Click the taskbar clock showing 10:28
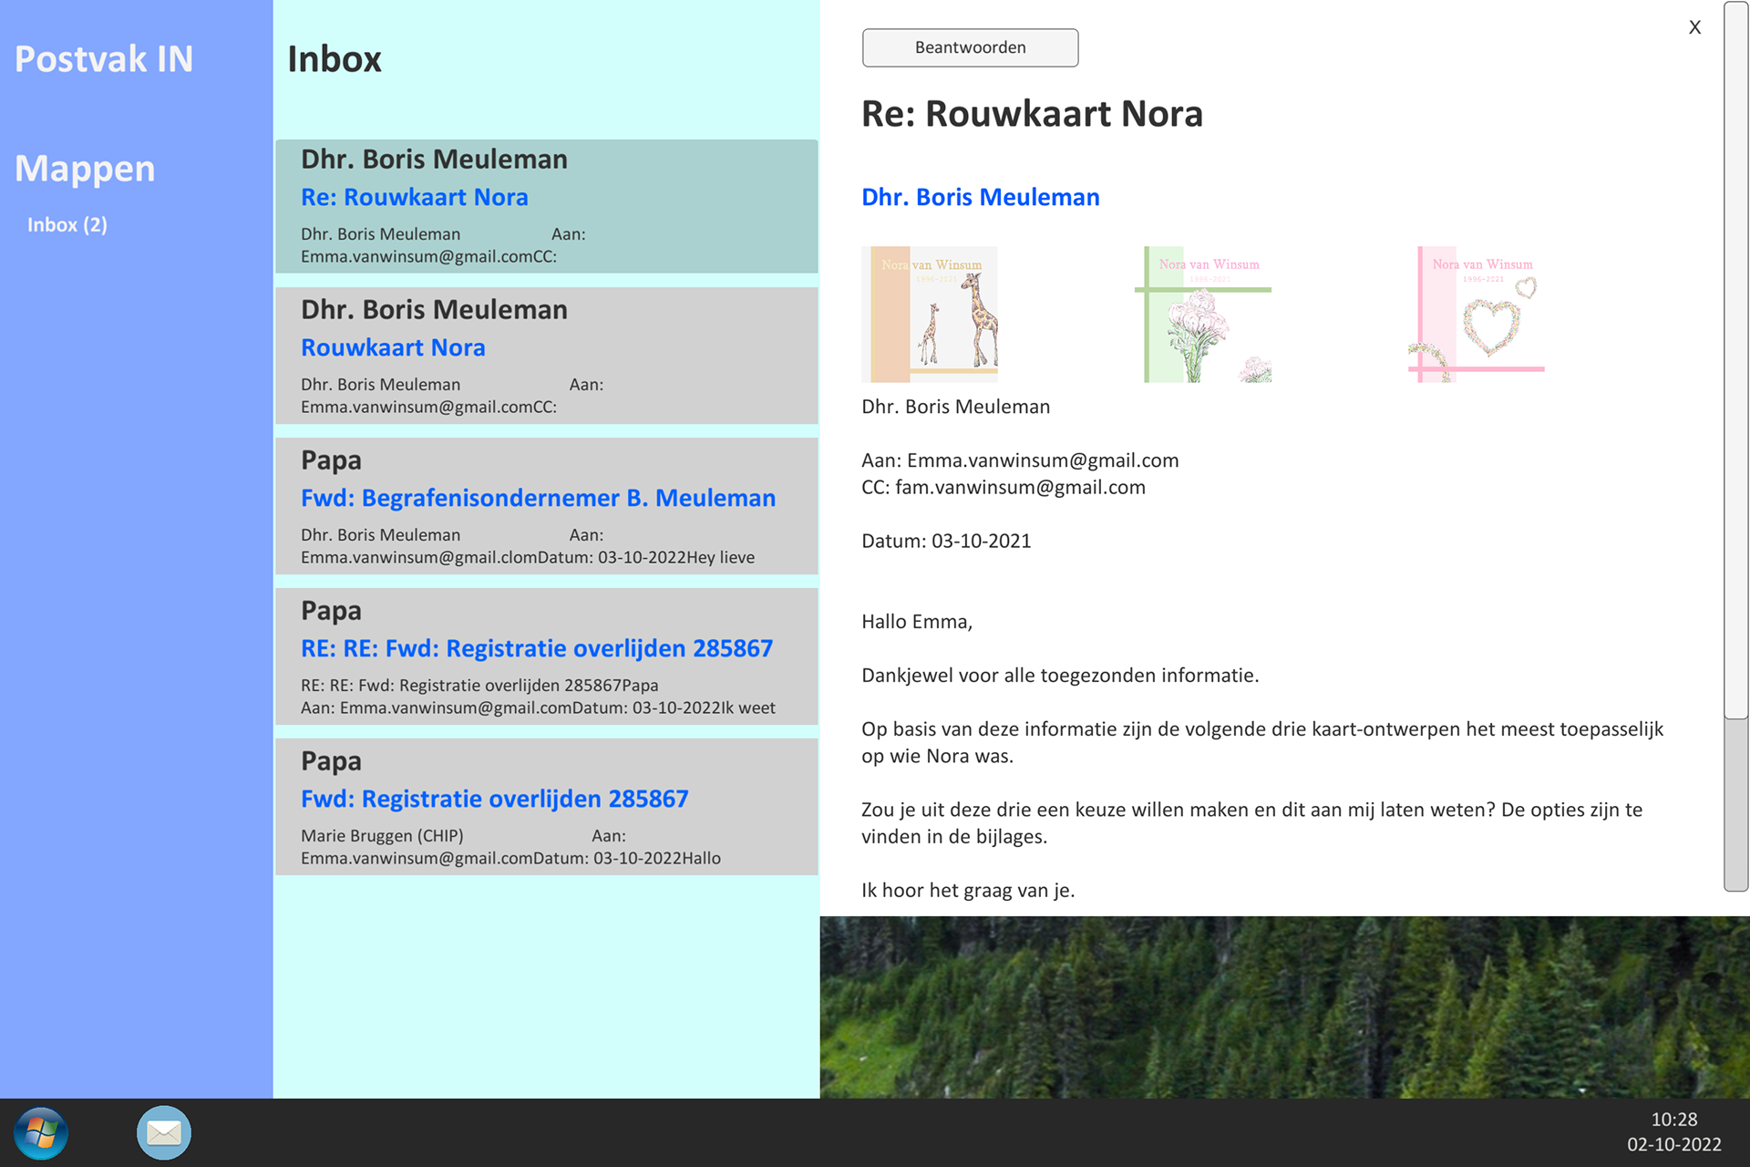This screenshot has height=1167, width=1750. [1674, 1120]
